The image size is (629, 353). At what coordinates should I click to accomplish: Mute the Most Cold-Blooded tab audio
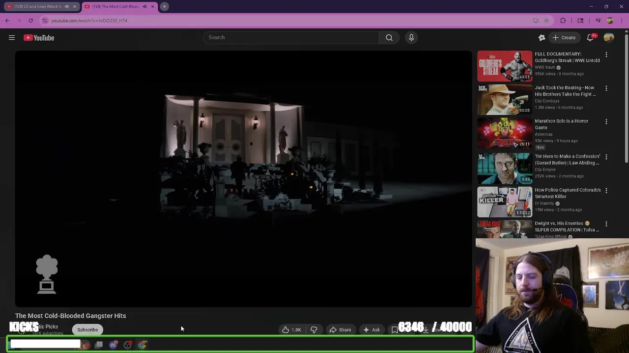[144, 6]
